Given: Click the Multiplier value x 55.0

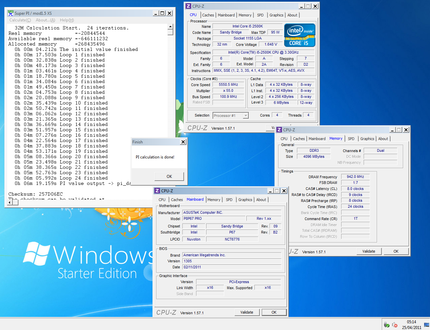Looking at the screenshot, I should (229, 91).
